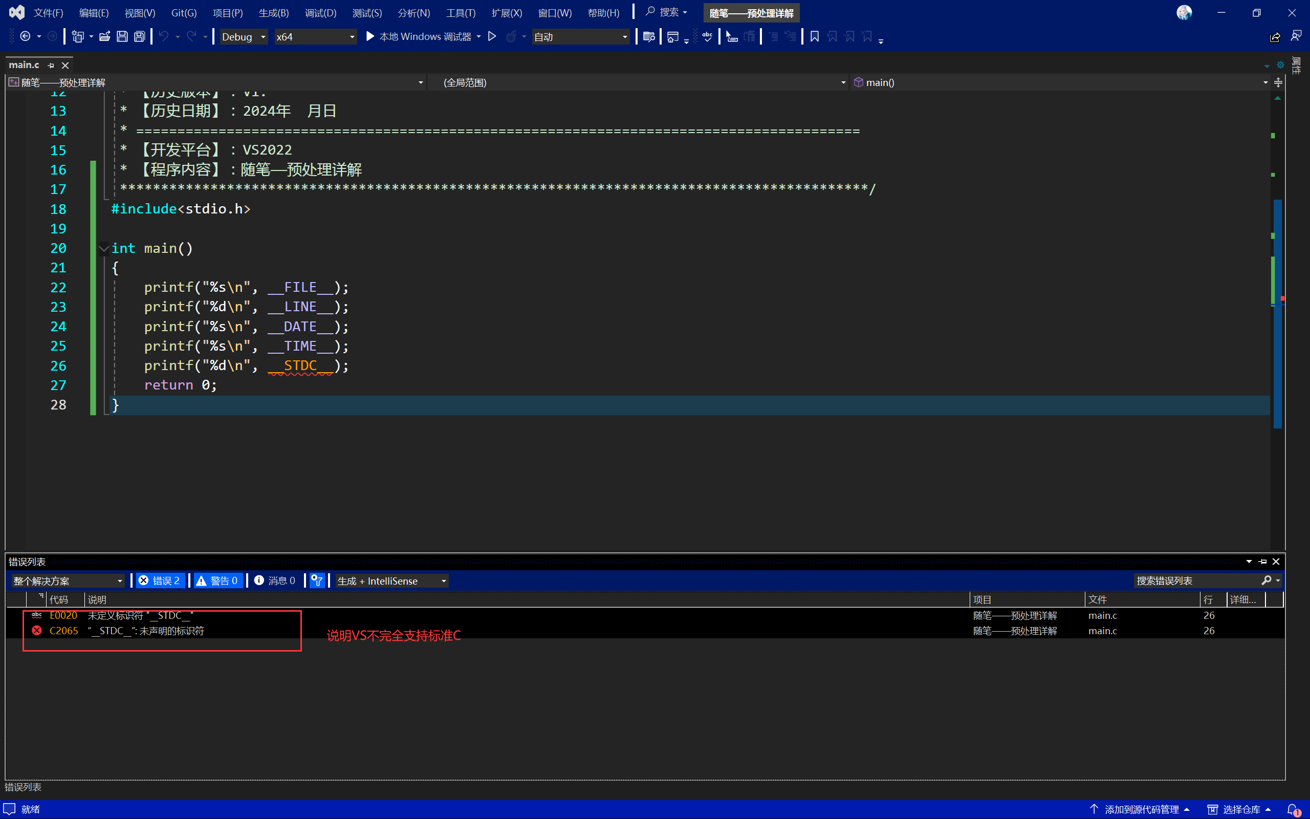Start 本地 Windows 调试器
The image size is (1310, 819).
[419, 36]
